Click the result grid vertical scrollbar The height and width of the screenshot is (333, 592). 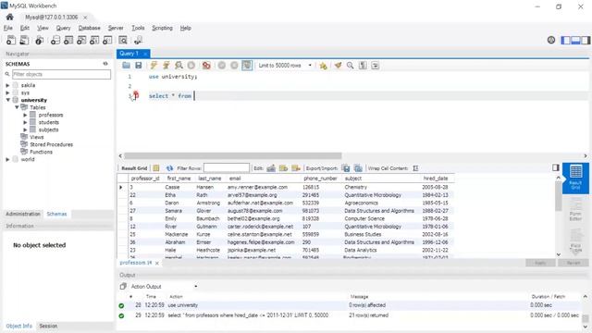pyautogui.click(x=559, y=196)
